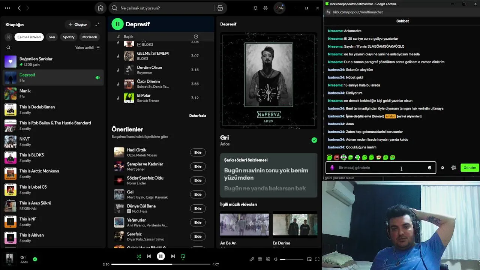Select the Sen filter chip
This screenshot has width=480, height=270.
52,37
